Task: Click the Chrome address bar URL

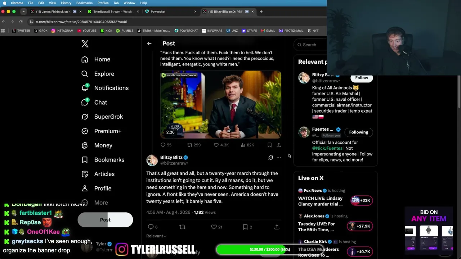Action: (x=81, y=22)
